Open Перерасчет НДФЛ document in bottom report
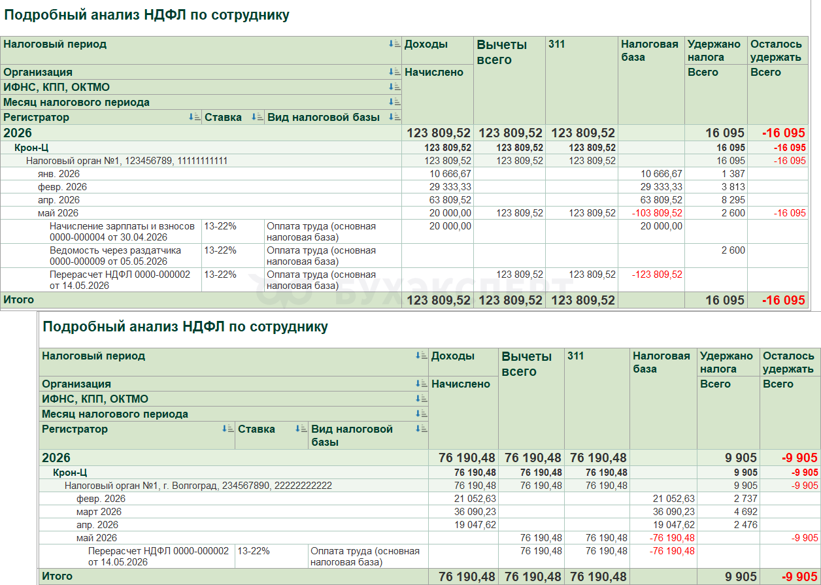821x585 pixels. click(x=159, y=557)
